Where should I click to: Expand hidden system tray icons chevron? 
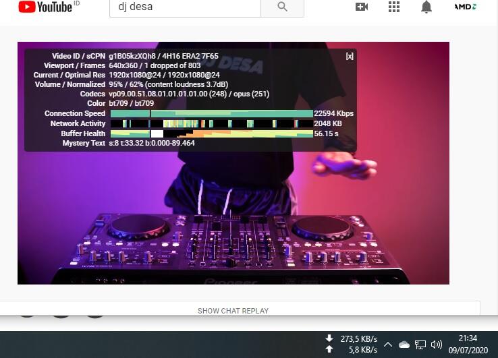tap(388, 345)
